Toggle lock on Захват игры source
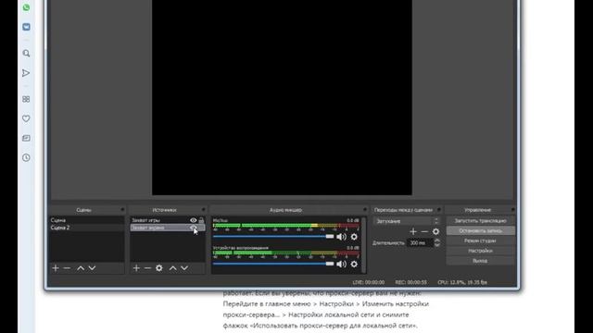This screenshot has height=333, width=593. tap(201, 220)
